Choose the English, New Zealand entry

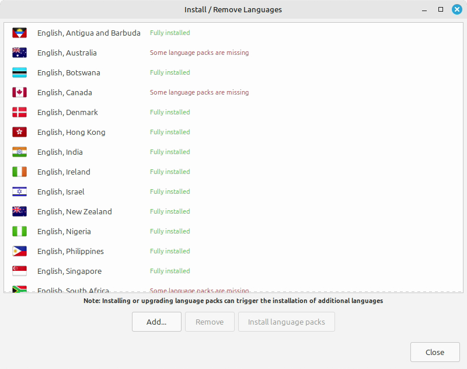(75, 212)
